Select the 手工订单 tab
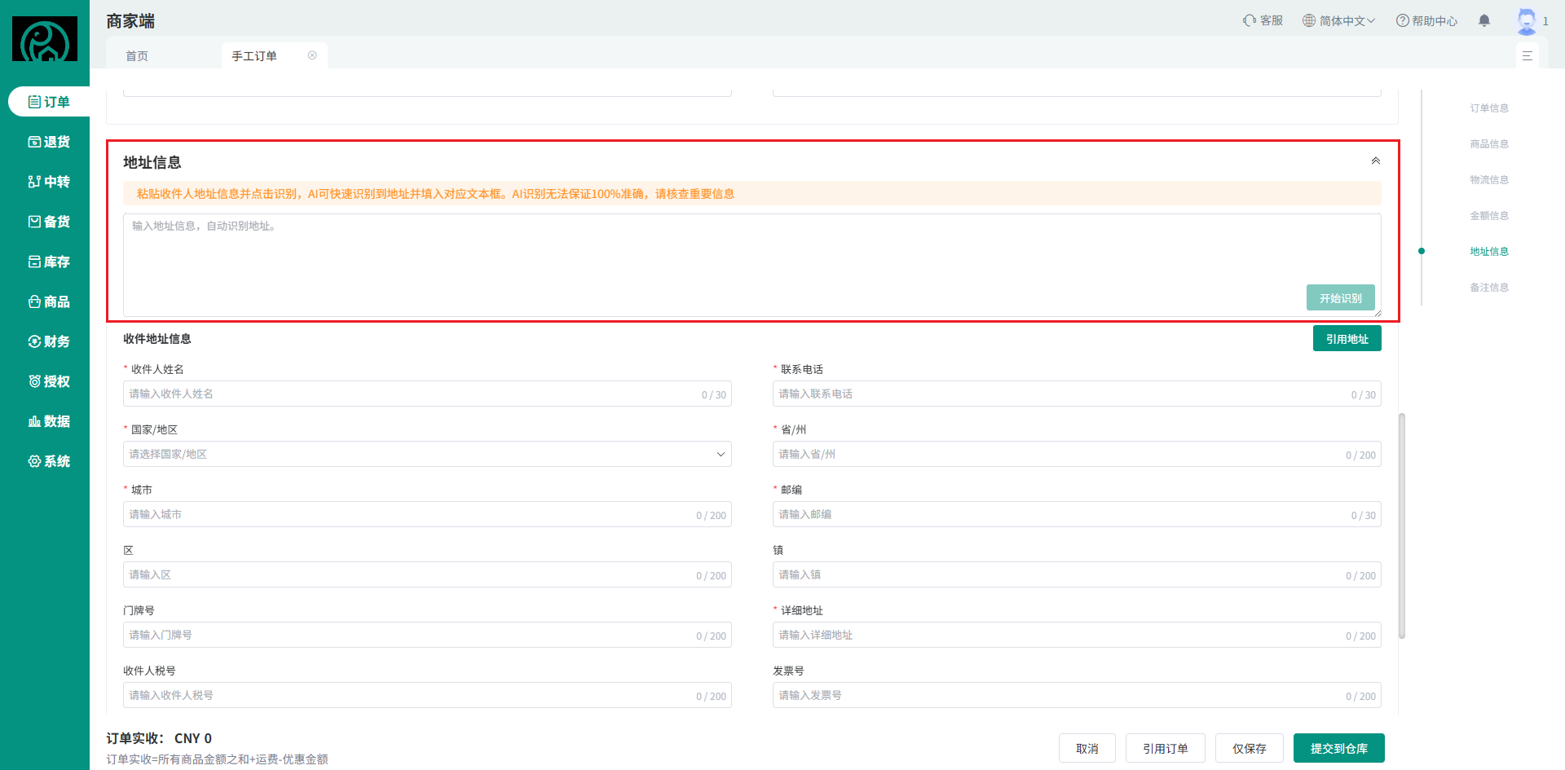 (x=254, y=55)
